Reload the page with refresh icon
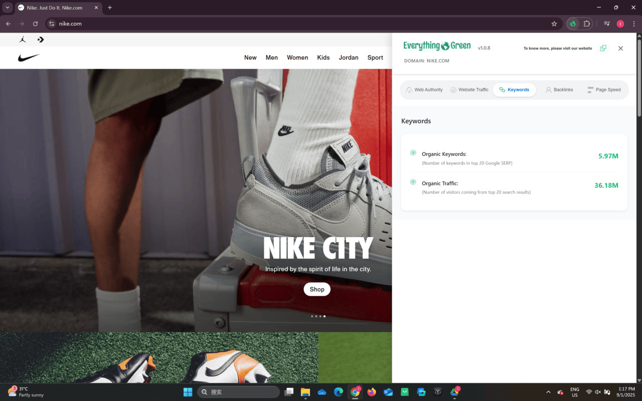 35,24
